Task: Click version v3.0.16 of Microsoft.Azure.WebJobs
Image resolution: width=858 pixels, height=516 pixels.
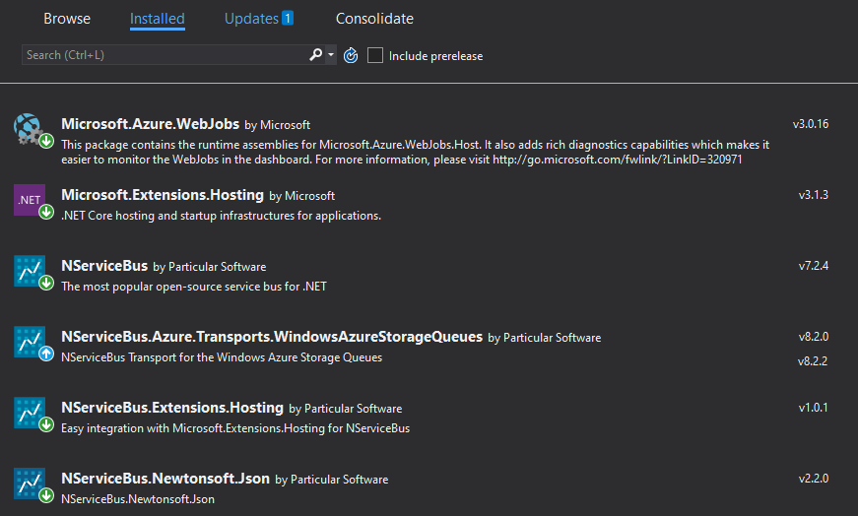Action: point(811,124)
